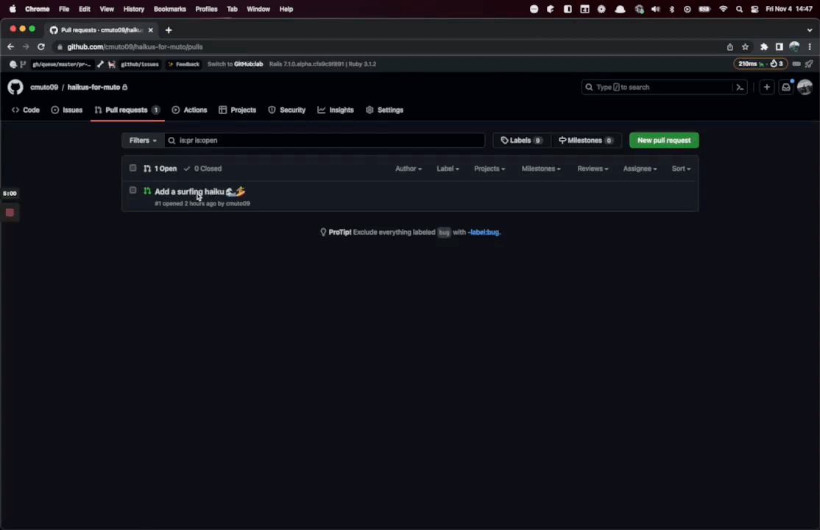Show the 0 Closed pull requests
This screenshot has height=530, width=820.
[x=203, y=169]
